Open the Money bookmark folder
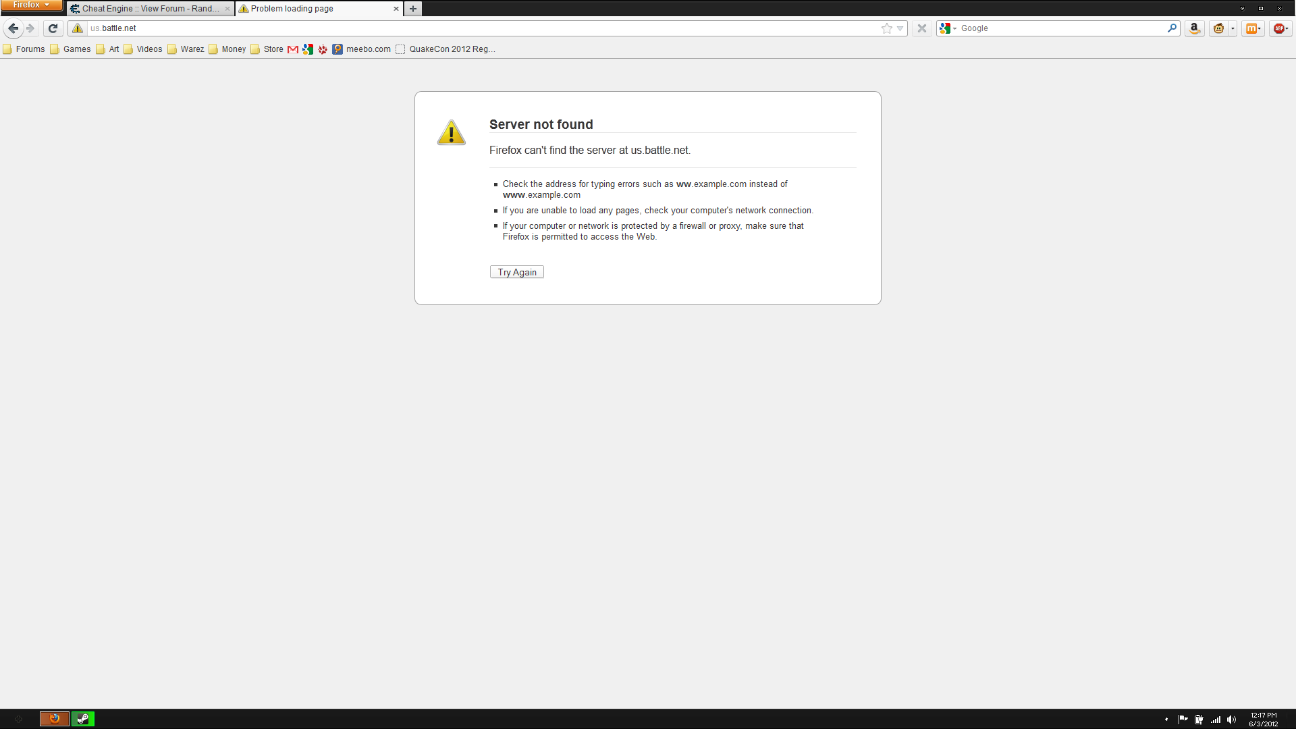Viewport: 1296px width, 729px height. 227,49
